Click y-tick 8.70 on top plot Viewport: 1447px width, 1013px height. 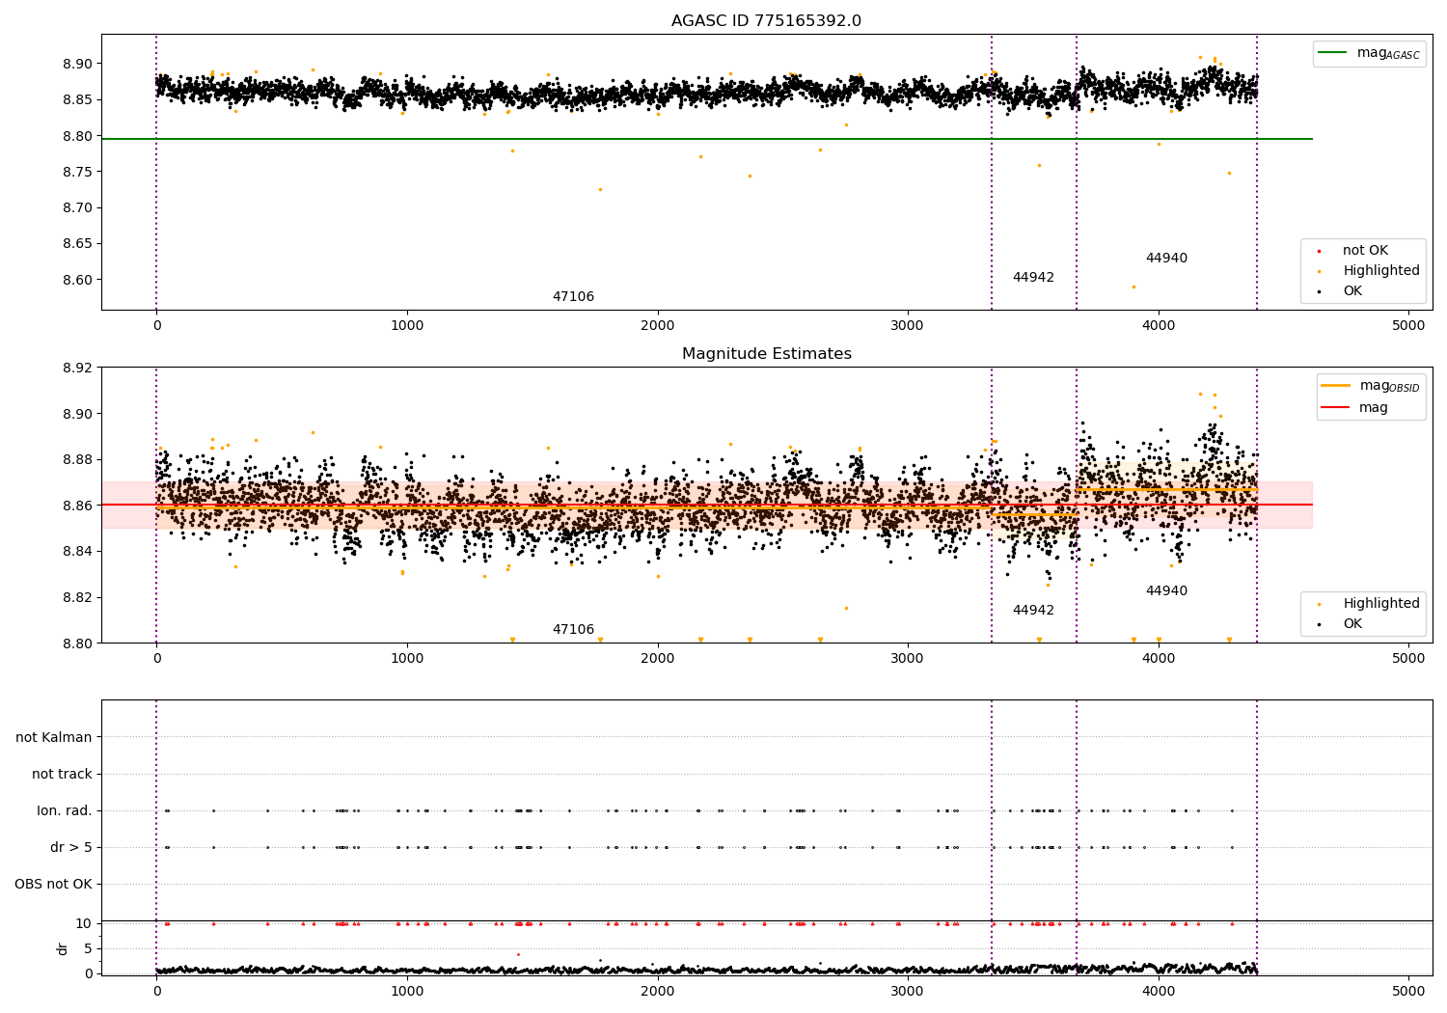(78, 208)
